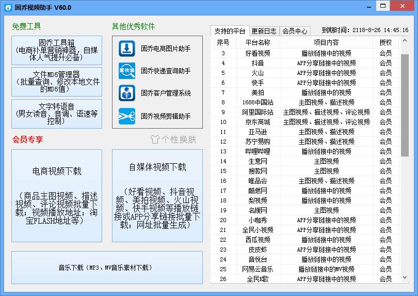Select the 皮皮虾 row
The image size is (418, 296).
(305, 250)
